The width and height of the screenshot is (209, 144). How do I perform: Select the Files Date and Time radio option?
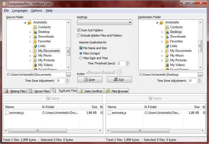point(81,58)
